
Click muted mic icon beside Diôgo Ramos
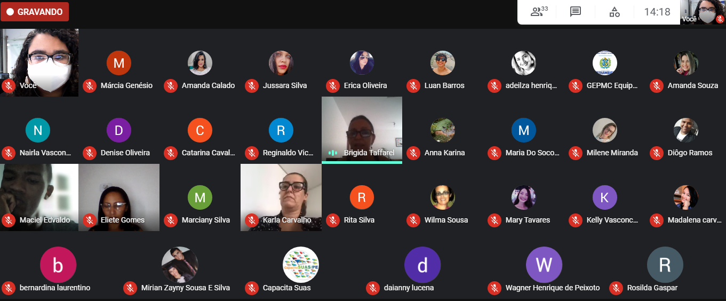(657, 153)
